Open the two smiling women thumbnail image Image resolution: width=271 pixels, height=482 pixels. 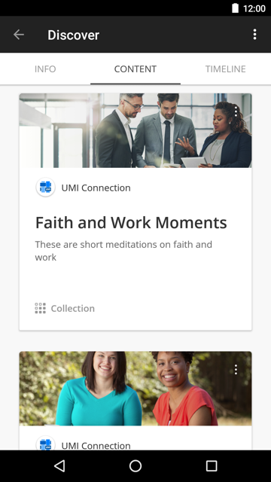click(135, 389)
